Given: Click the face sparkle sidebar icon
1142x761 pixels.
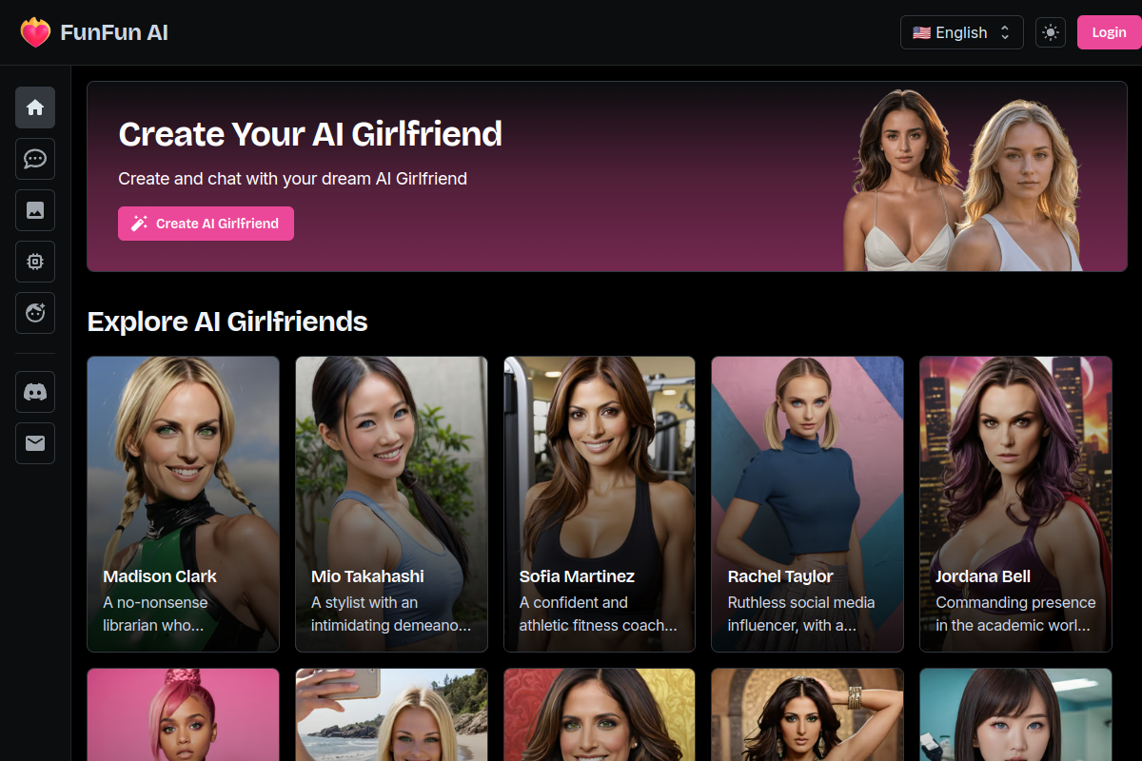Looking at the screenshot, I should [35, 313].
